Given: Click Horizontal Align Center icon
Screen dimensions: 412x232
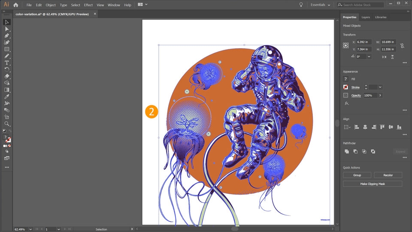Looking at the screenshot, I should 365,127.
